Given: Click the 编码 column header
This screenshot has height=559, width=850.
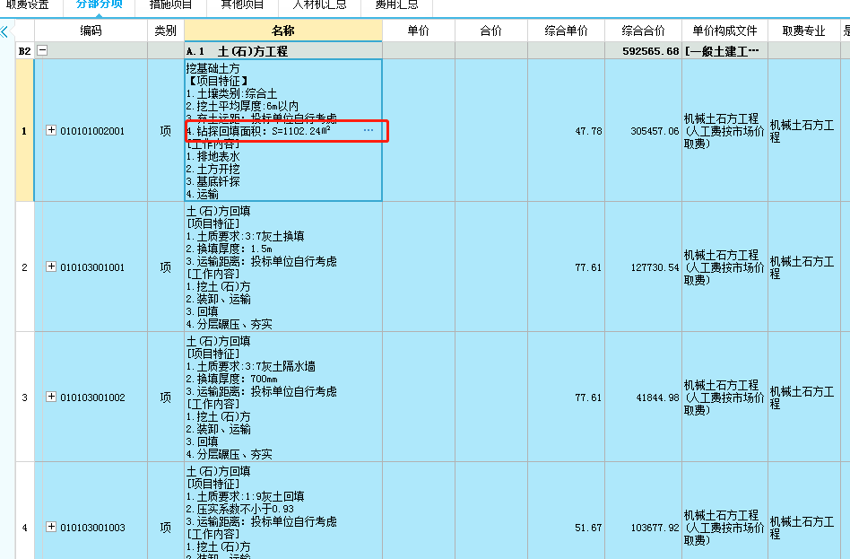Looking at the screenshot, I should (91, 31).
